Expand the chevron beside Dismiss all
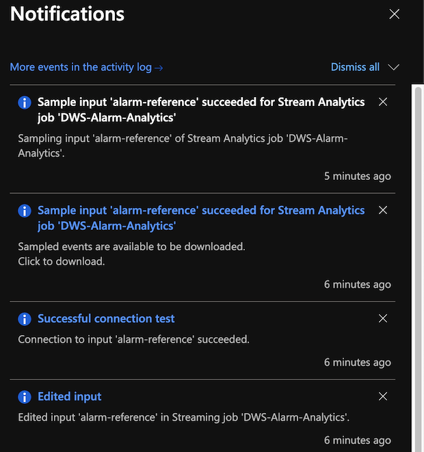Viewport: 424px width, 452px height. (x=393, y=67)
